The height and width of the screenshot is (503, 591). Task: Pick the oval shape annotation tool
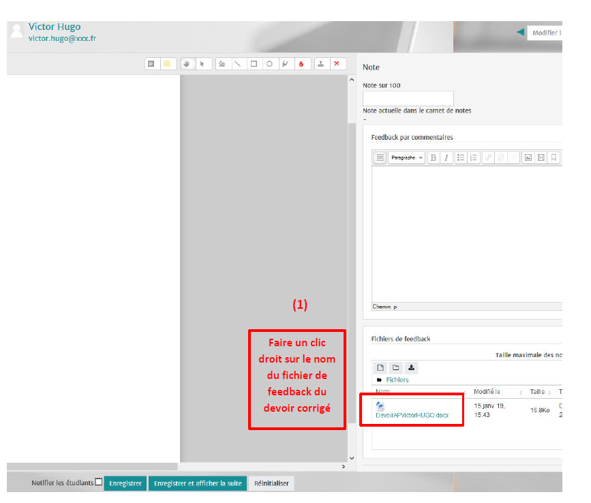click(x=269, y=64)
